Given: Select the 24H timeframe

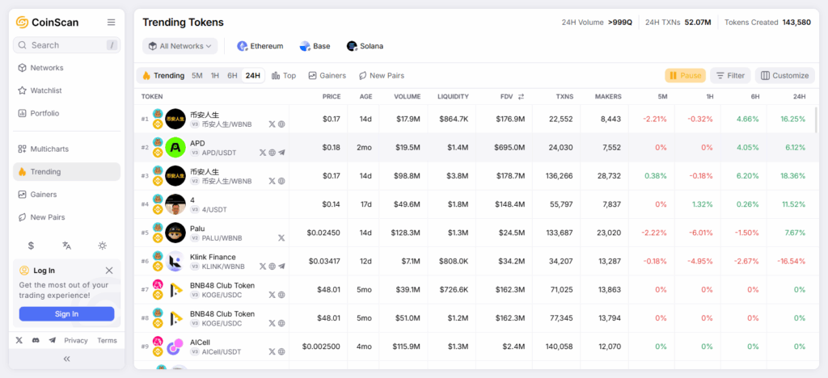Looking at the screenshot, I should 253,75.
